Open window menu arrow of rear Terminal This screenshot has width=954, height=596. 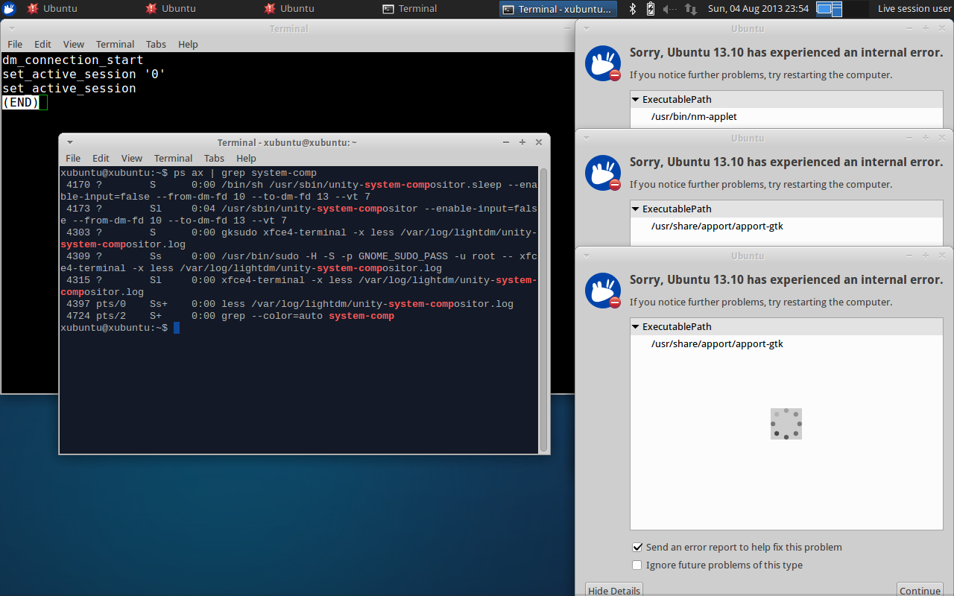coord(11,28)
